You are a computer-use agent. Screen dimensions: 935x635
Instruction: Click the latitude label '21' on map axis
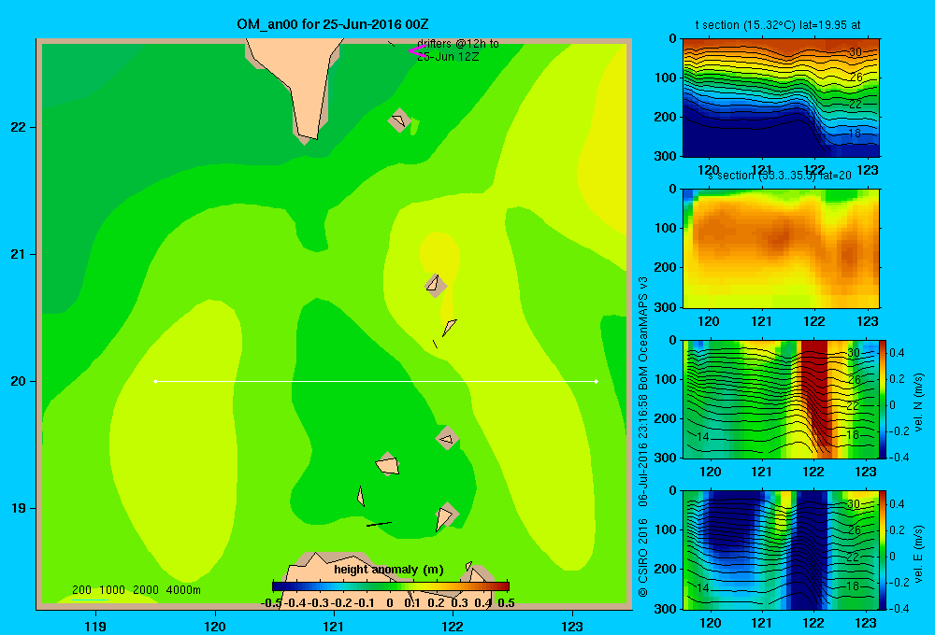point(19,254)
